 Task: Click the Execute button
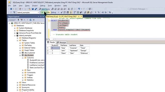[46, 13]
